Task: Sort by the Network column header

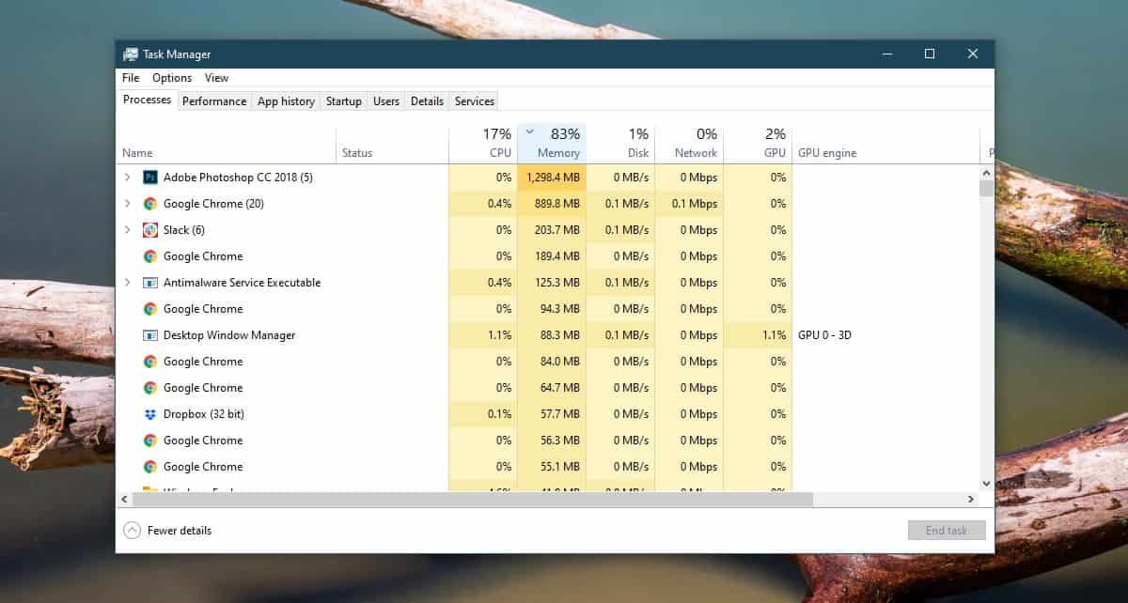Action: click(689, 144)
